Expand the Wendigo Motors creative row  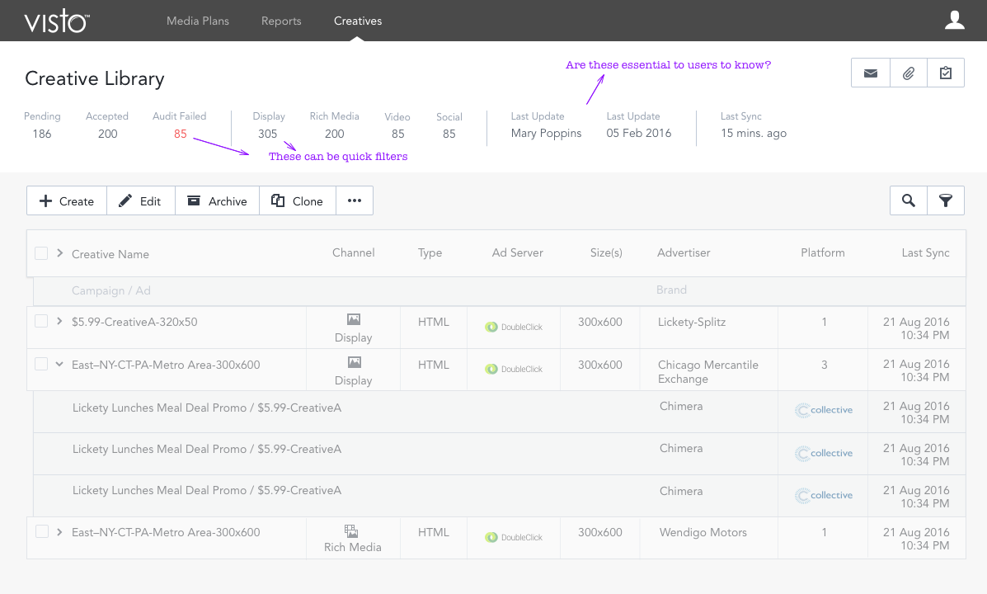(59, 532)
